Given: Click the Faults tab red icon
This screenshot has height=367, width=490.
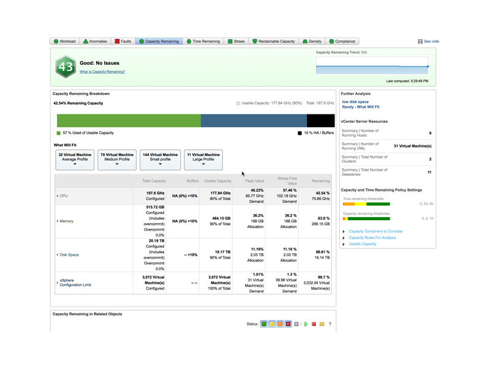Looking at the screenshot, I should (x=118, y=42).
